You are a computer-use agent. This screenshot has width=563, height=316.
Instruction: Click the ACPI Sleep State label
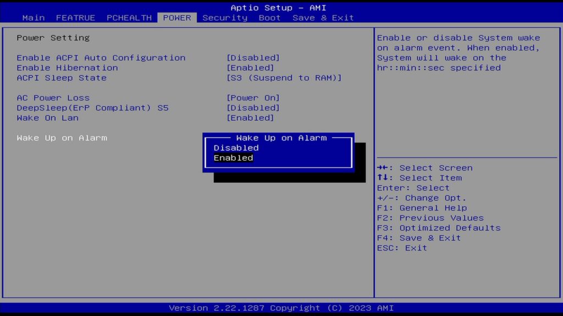click(62, 78)
